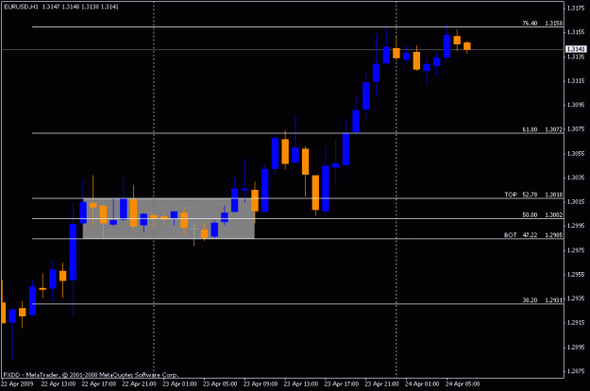Select the 76.40 1.3158 Fibonacci level label
Viewport: 590px width, 391px height.
pyautogui.click(x=542, y=23)
